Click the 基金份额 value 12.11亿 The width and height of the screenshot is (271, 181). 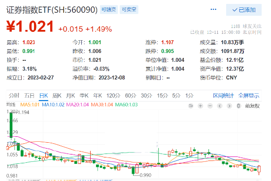pos(235,60)
